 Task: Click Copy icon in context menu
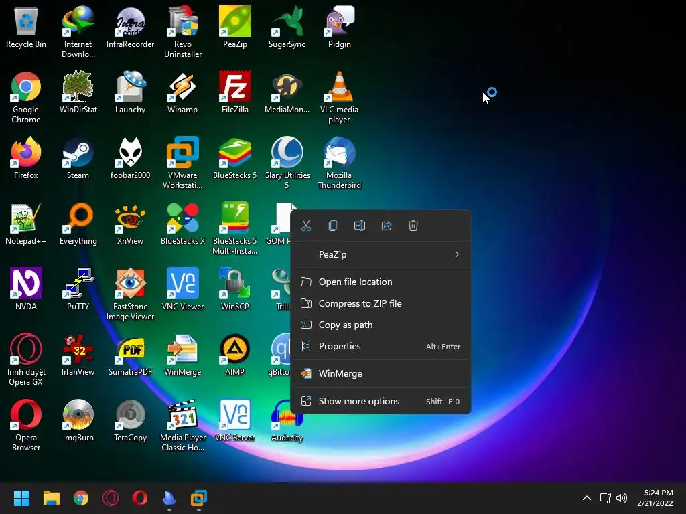[x=333, y=226]
